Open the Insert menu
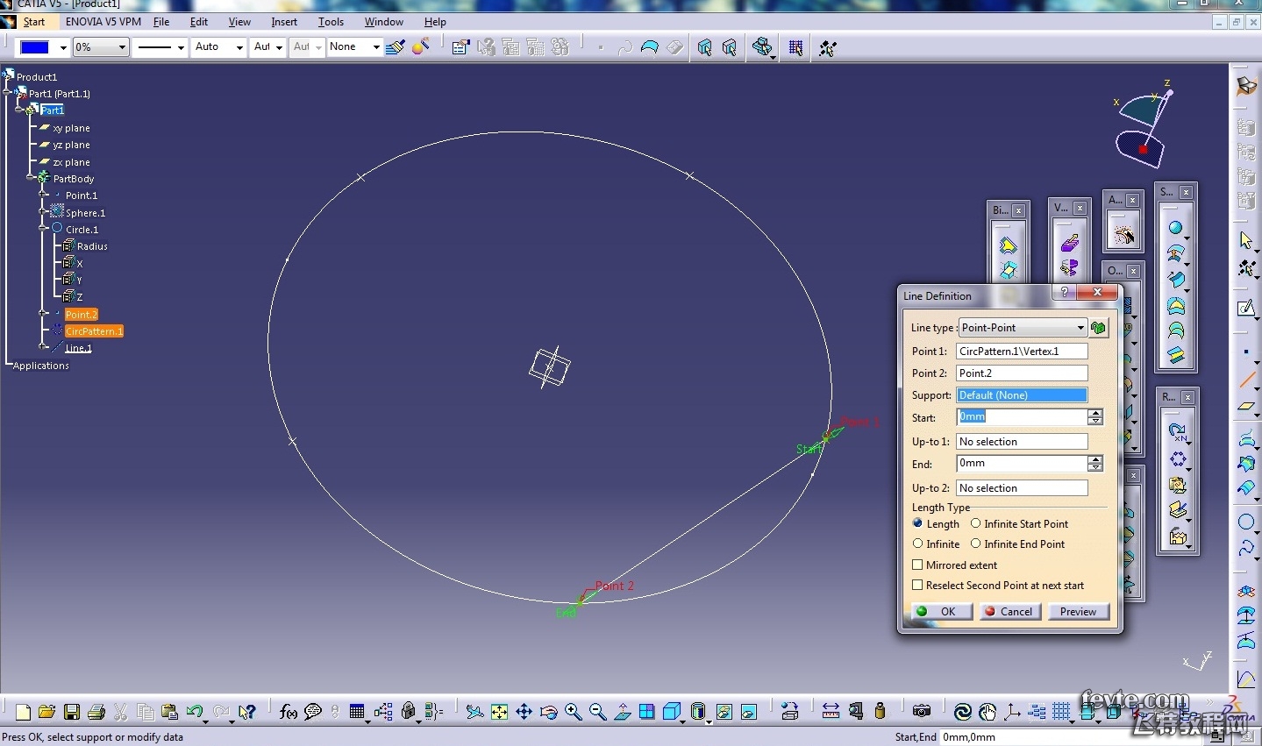 pos(284,22)
